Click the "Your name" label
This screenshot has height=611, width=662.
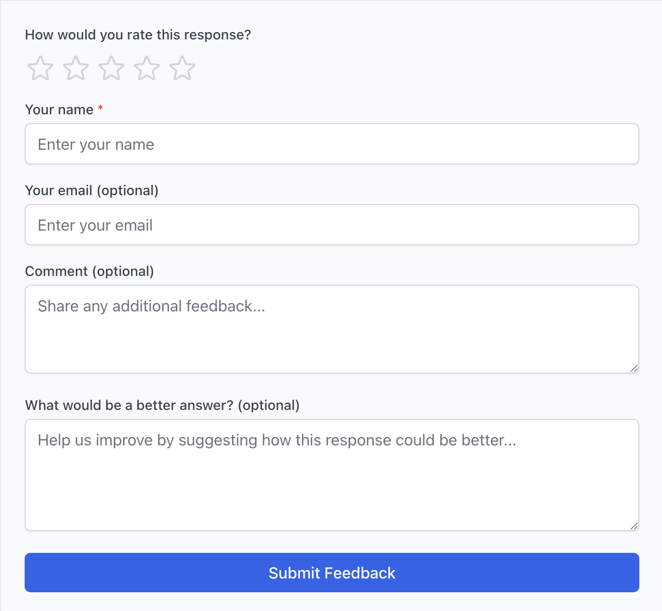coord(59,109)
